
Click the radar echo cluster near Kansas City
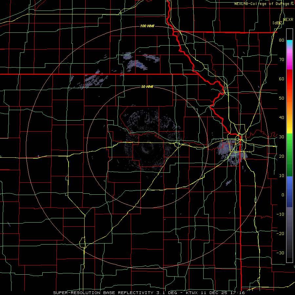[x=232, y=152]
